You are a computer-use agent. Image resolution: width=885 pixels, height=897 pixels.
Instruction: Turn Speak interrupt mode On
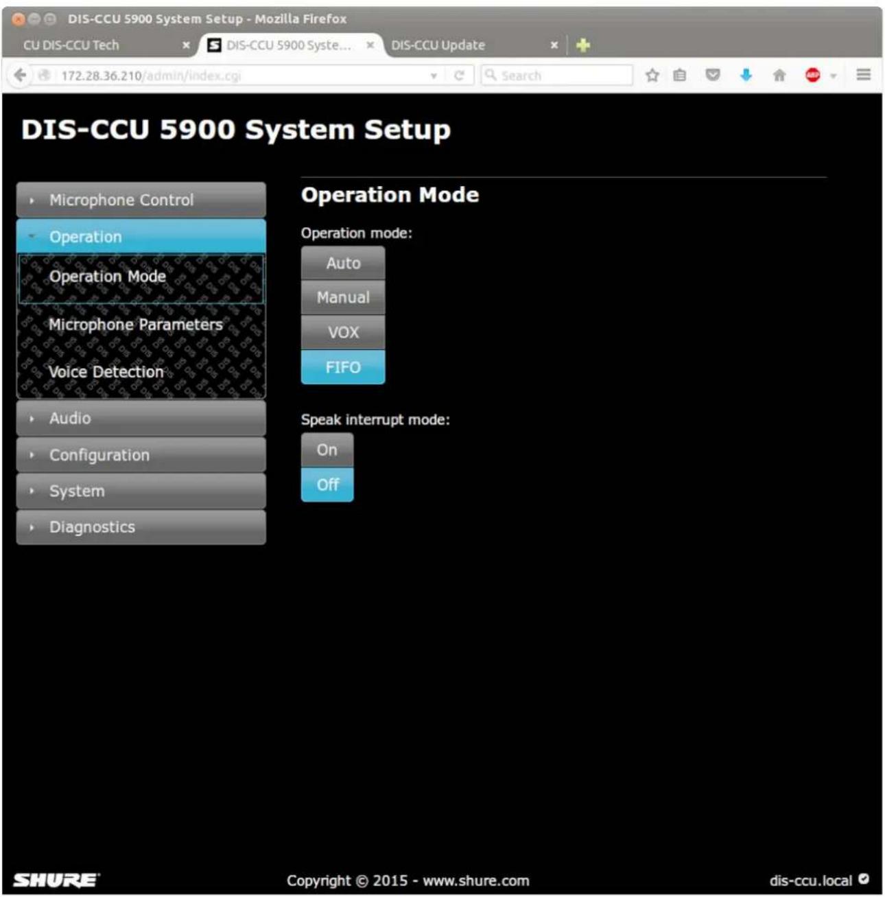327,450
